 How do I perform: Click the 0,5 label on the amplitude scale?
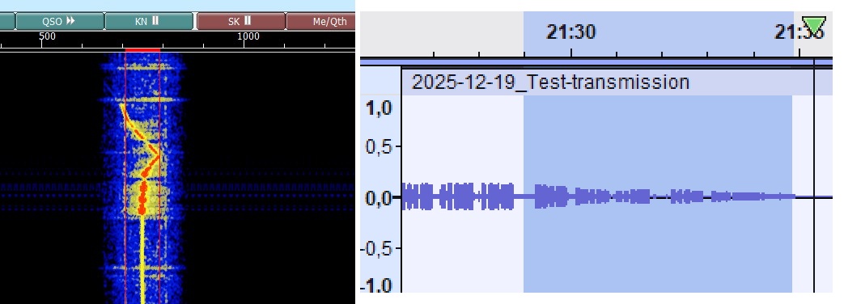(x=379, y=146)
